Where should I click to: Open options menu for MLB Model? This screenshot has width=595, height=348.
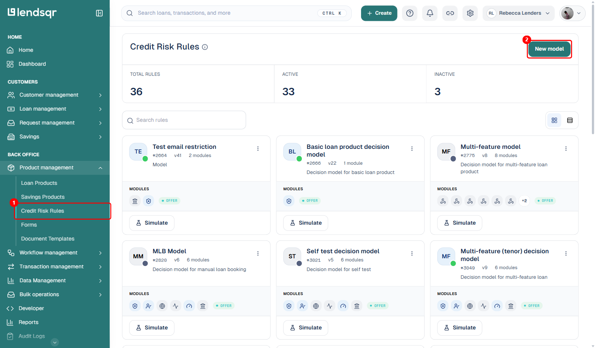(258, 253)
